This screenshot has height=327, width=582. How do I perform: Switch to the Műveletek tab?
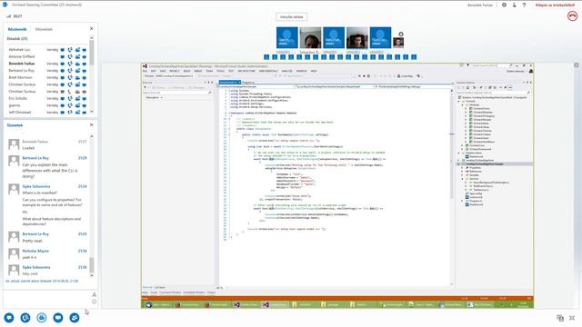click(x=44, y=29)
